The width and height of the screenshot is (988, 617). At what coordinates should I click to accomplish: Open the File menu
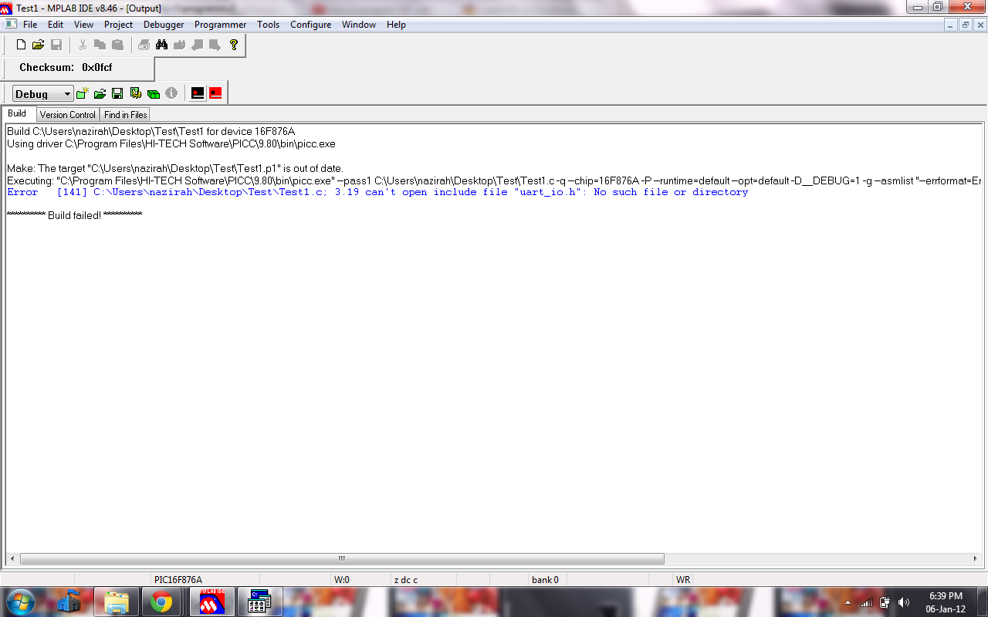tap(30, 25)
